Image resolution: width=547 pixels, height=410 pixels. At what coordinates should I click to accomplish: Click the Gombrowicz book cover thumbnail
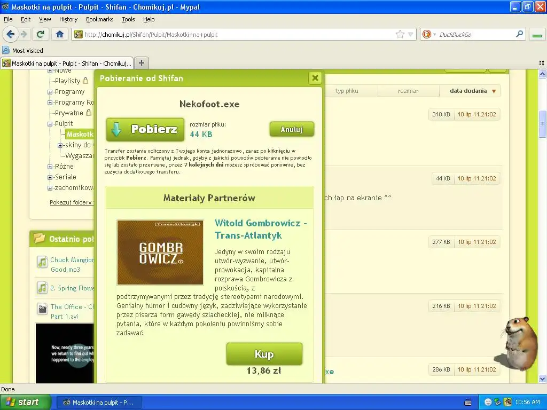coord(160,253)
